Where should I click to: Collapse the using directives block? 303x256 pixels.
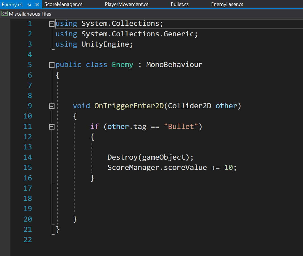52,24
